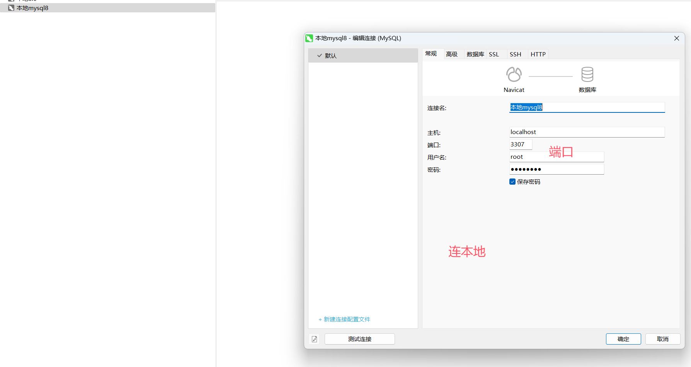691x367 pixels.
Task: Click the 端口: label
Action: (434, 145)
